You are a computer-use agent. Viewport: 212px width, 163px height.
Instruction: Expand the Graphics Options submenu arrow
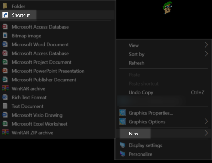pyautogui.click(x=206, y=122)
